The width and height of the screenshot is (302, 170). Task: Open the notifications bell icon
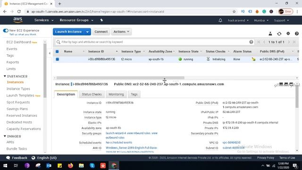click(220, 20)
